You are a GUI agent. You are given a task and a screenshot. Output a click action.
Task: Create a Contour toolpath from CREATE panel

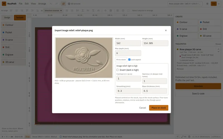coord(186,22)
